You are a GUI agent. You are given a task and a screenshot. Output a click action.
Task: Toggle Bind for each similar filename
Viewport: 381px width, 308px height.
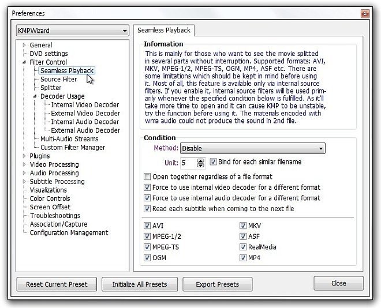[x=213, y=161]
